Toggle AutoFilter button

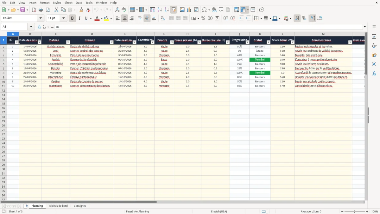coord(174,10)
